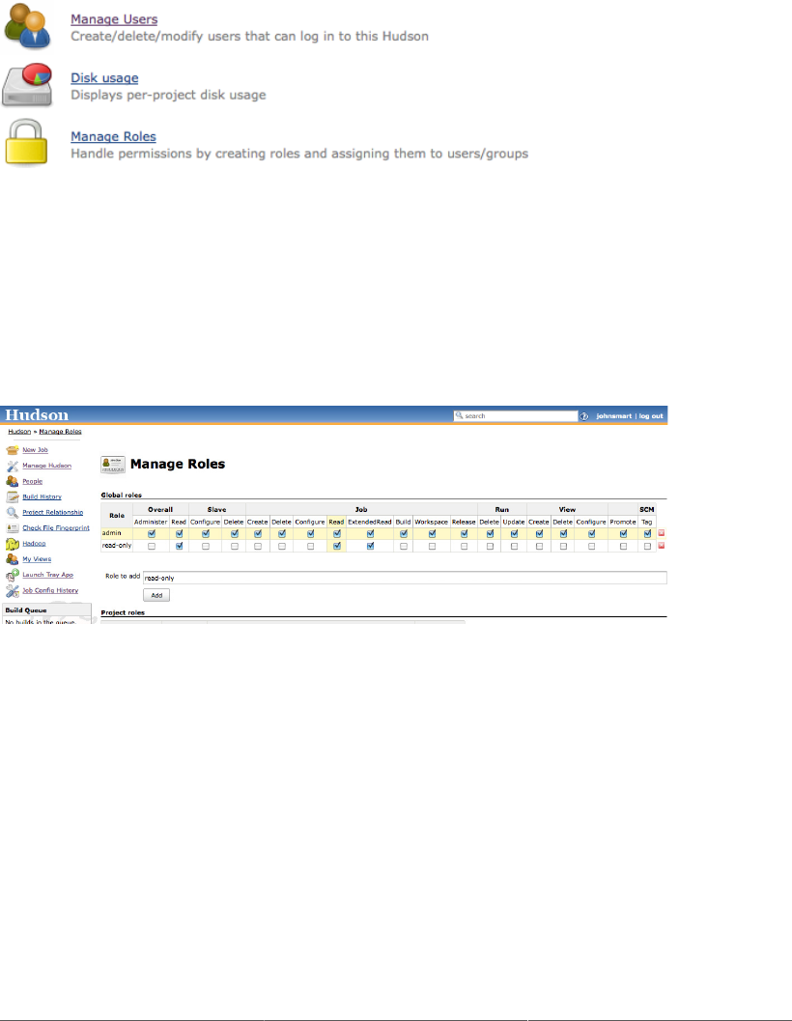
Task: Click the Launch Tray App icon
Action: click(x=13, y=575)
